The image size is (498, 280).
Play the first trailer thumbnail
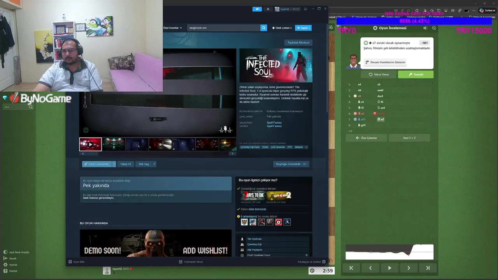point(90,144)
